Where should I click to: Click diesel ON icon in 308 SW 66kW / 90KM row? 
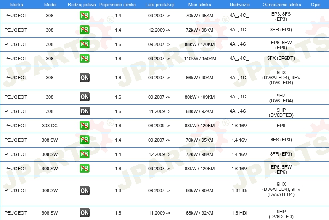84,190
